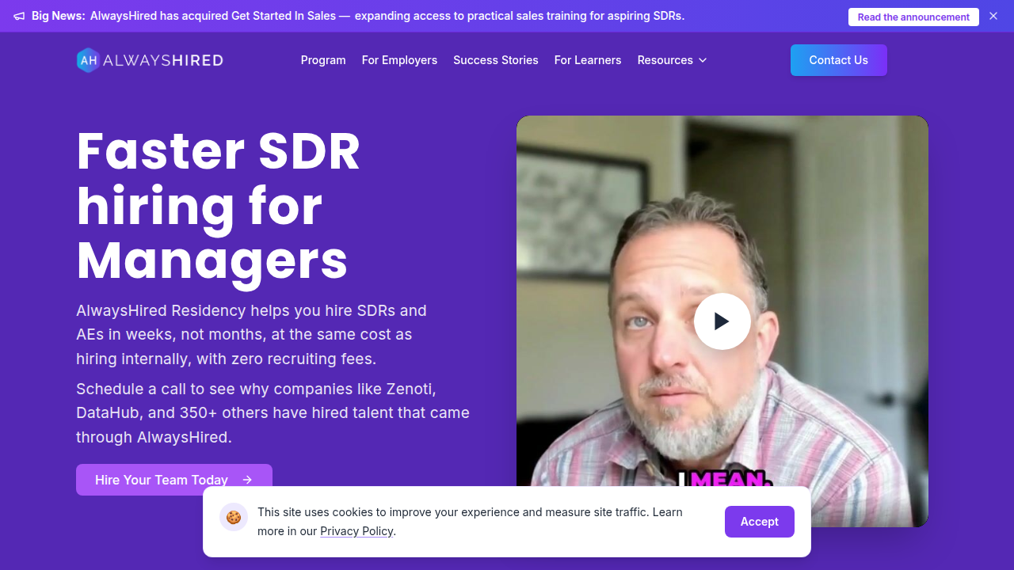Open the Resources menu

click(x=673, y=60)
